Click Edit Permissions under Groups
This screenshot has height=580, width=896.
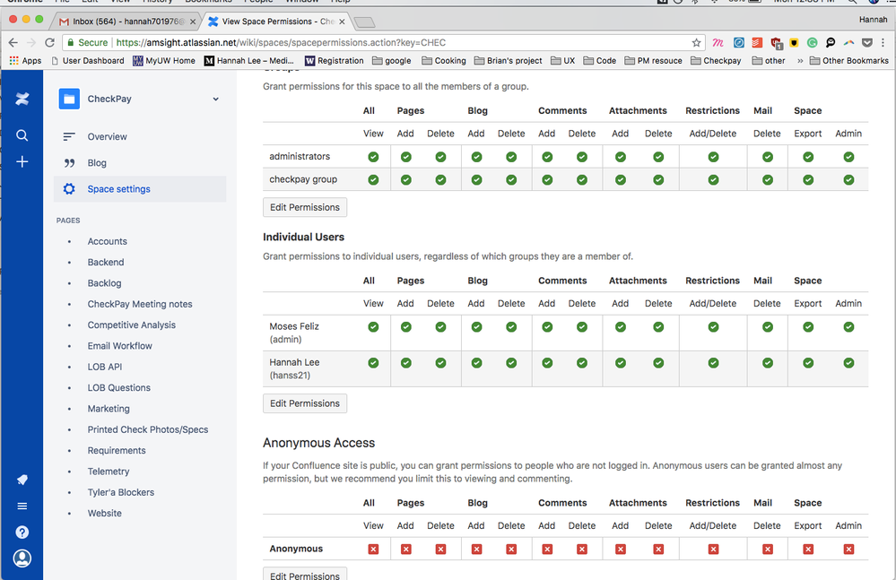(305, 207)
